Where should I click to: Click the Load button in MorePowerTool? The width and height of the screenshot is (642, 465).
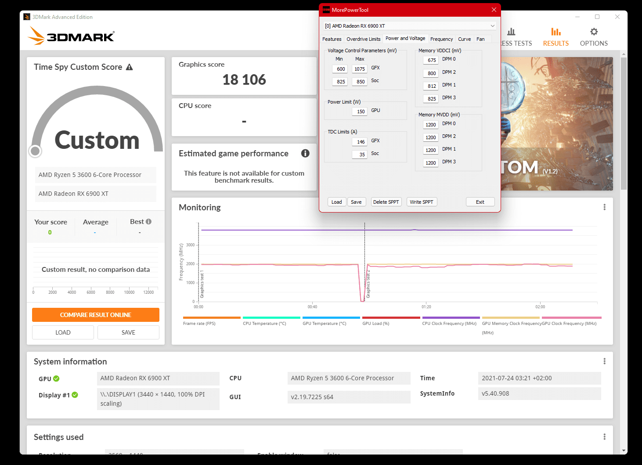pyautogui.click(x=337, y=202)
